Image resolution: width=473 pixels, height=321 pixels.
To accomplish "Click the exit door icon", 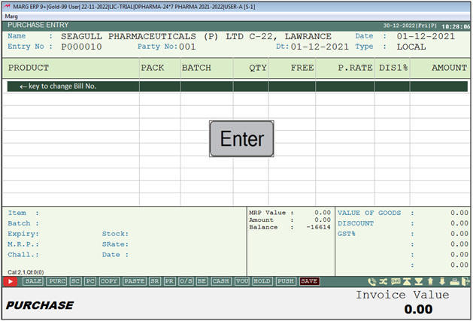I will [x=465, y=281].
